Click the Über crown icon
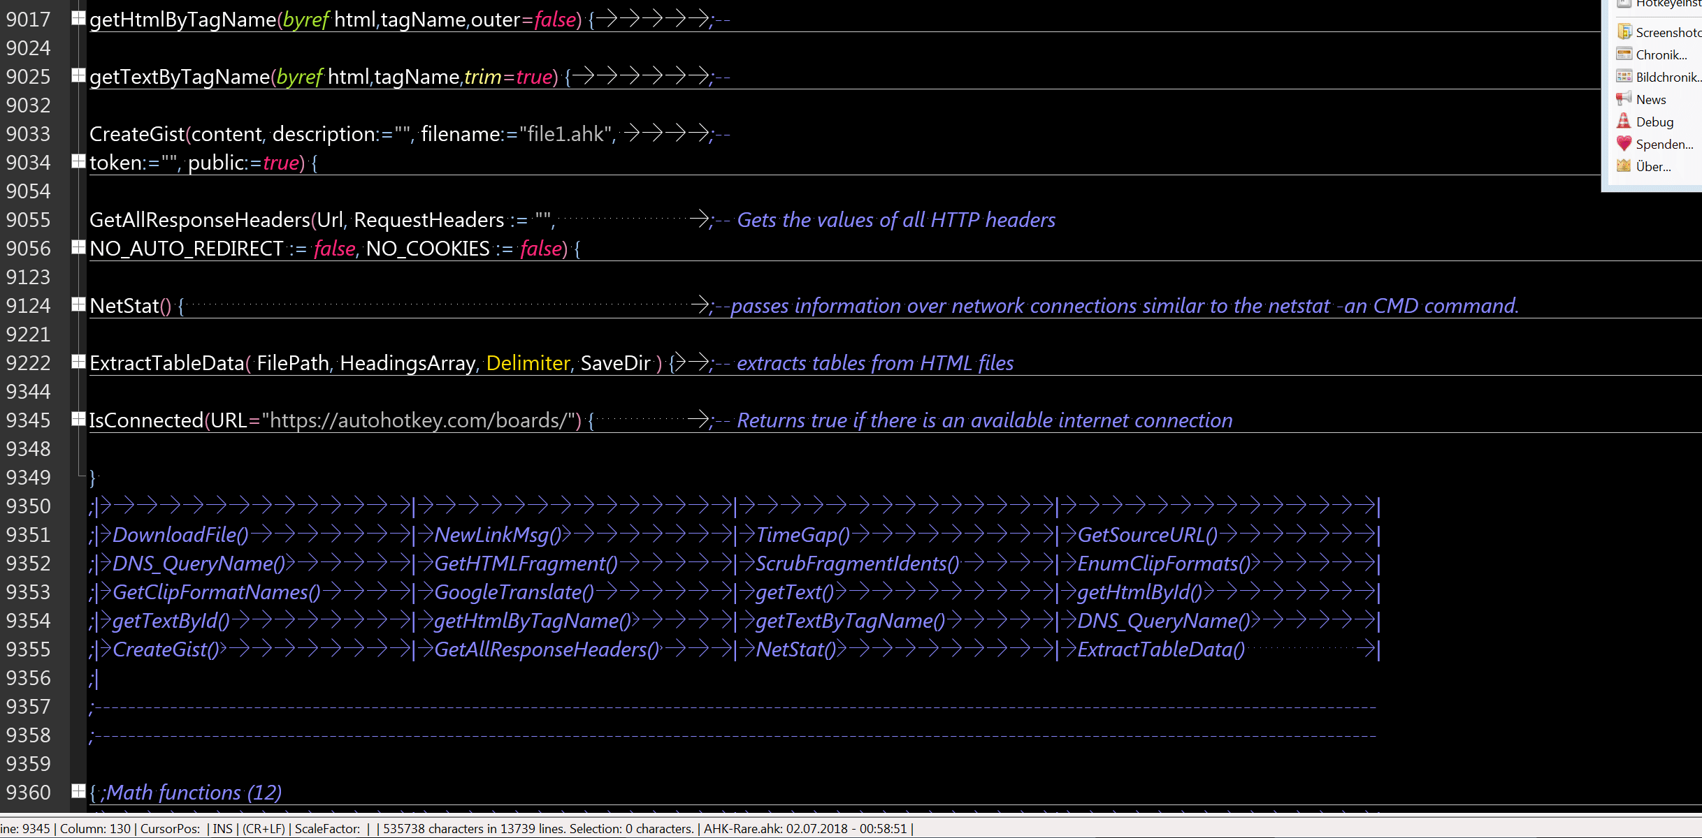Screen dimensions: 1702x838 click(1624, 166)
